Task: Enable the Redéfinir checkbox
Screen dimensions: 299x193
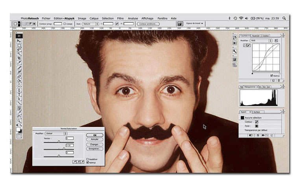Action: [x=87, y=159]
